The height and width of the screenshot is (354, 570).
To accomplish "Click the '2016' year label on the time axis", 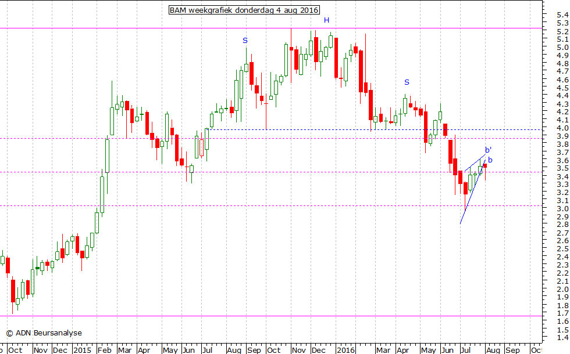I will [x=345, y=350].
